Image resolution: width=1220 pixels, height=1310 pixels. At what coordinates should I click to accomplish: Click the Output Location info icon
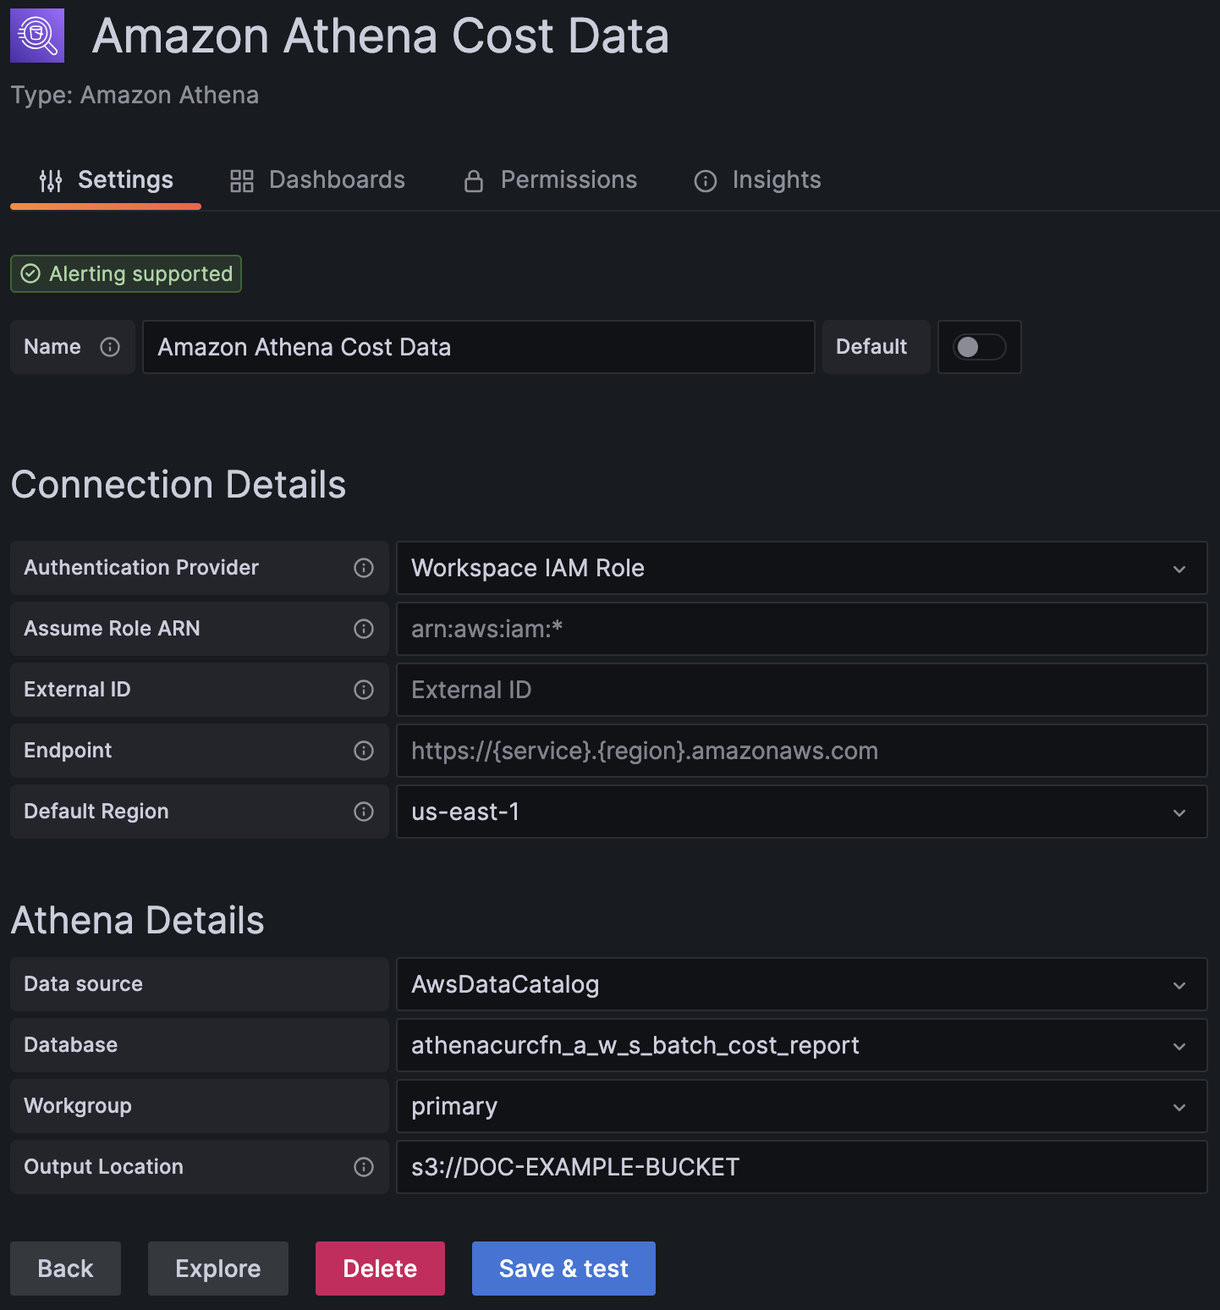coord(364,1167)
